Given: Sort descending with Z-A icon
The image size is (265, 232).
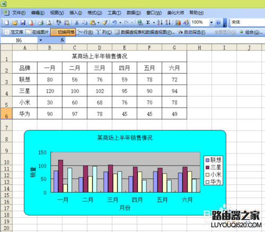Looking at the screenshot, I should click(x=168, y=22).
